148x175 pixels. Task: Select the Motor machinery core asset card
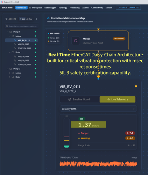[98, 41]
